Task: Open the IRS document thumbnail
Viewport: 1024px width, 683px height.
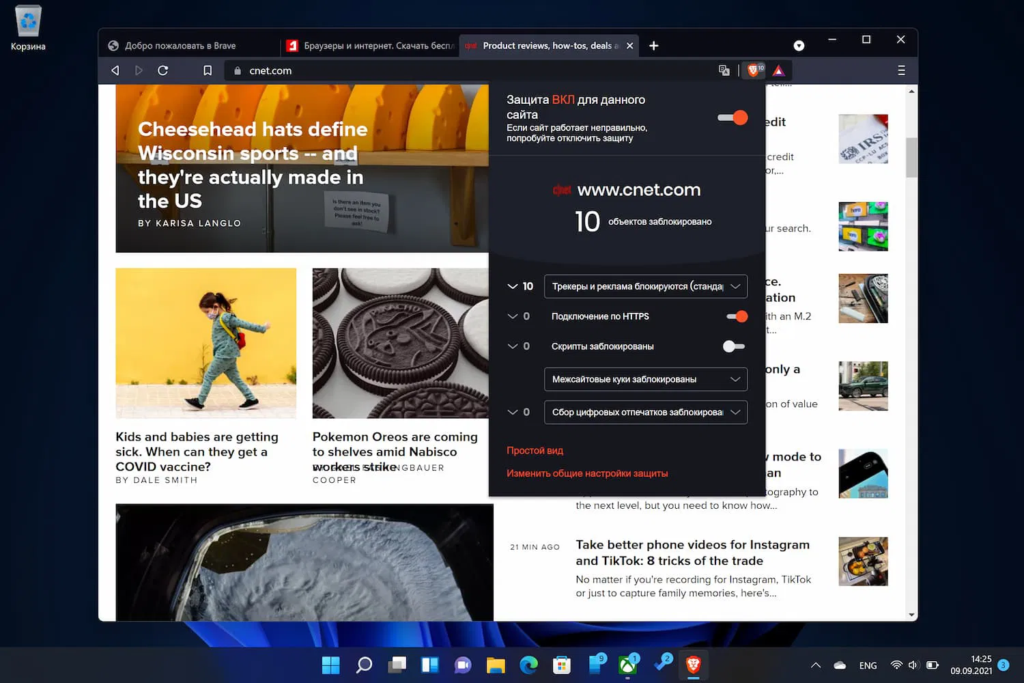Action: (x=863, y=139)
